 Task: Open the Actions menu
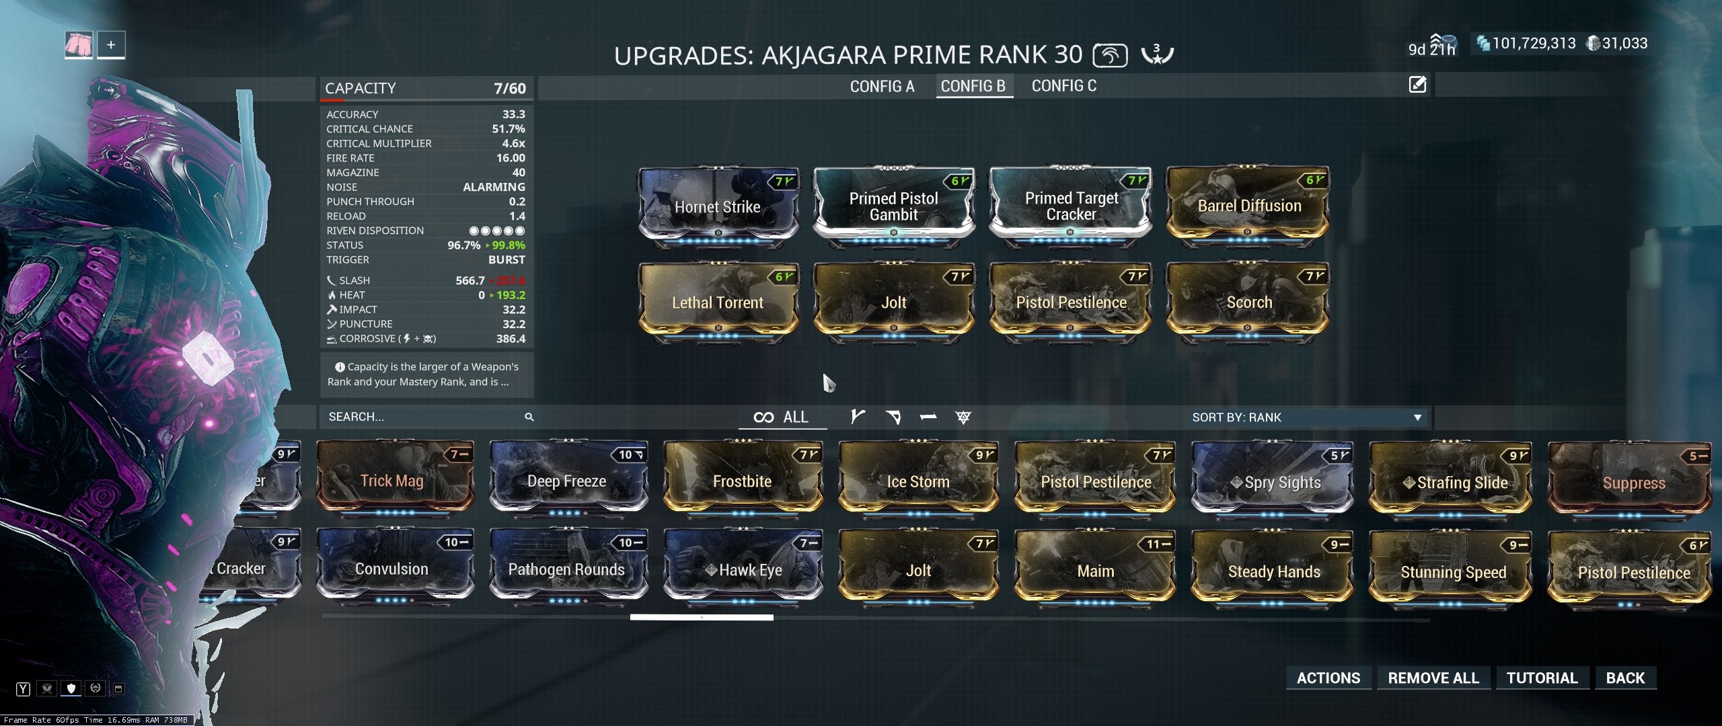coord(1328,678)
